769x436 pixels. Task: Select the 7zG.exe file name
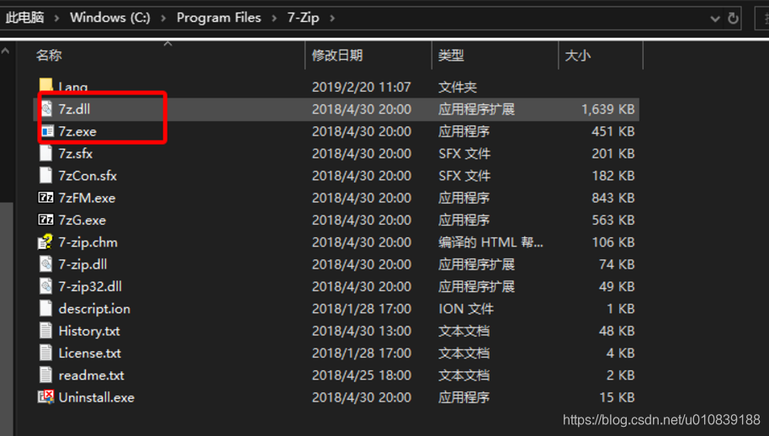click(82, 221)
